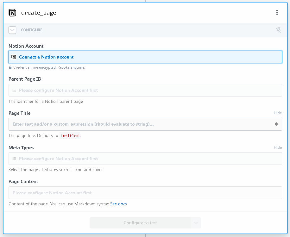Click the Notion icon inside account field

click(14, 57)
